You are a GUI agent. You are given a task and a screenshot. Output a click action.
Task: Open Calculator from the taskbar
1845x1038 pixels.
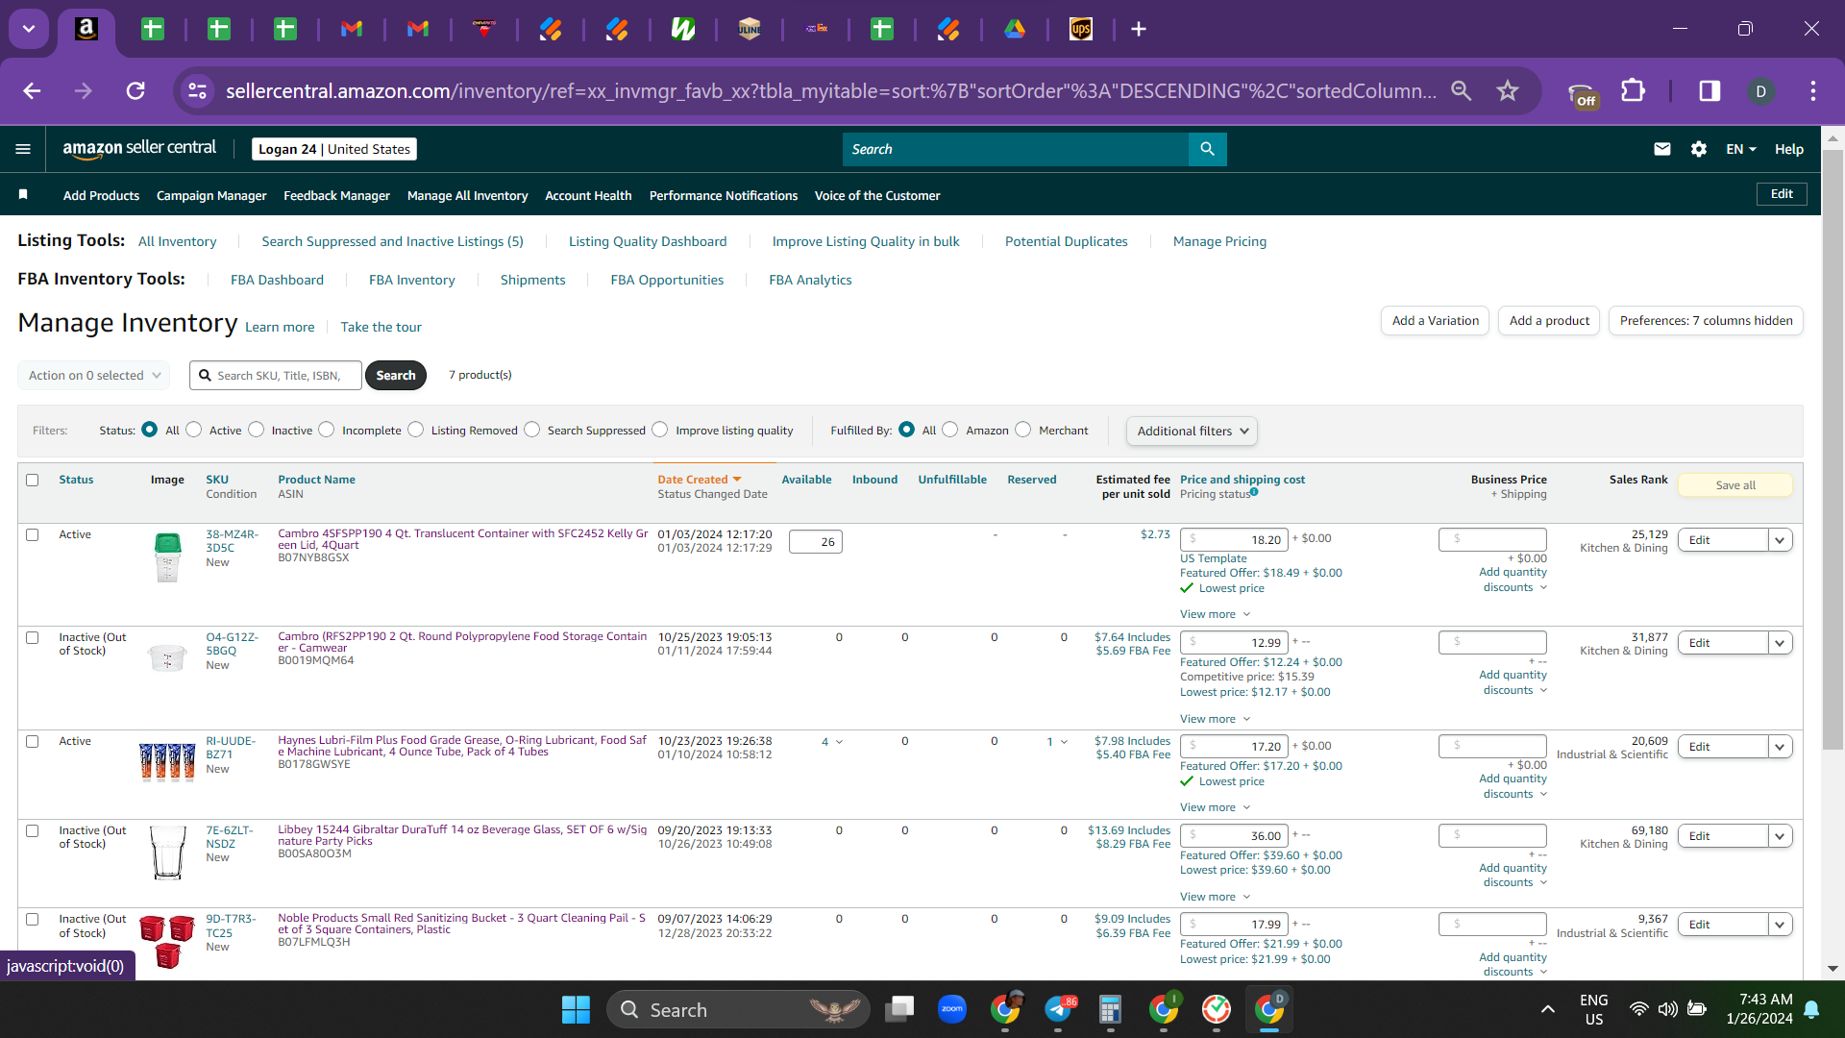1111,1009
